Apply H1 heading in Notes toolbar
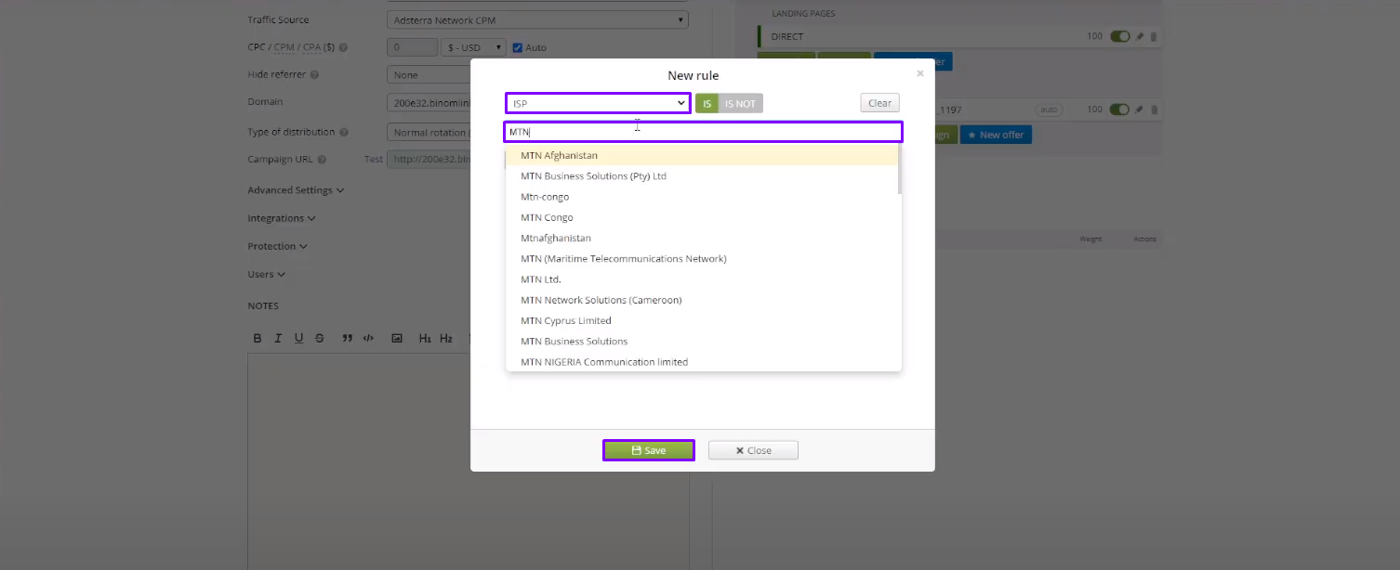Screen dimensions: 1400x570 (x=425, y=339)
